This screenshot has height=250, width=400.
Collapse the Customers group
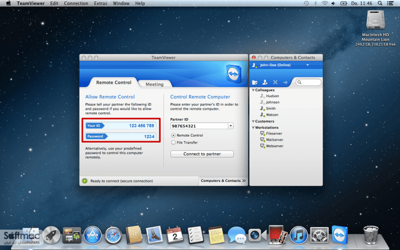[x=253, y=121]
